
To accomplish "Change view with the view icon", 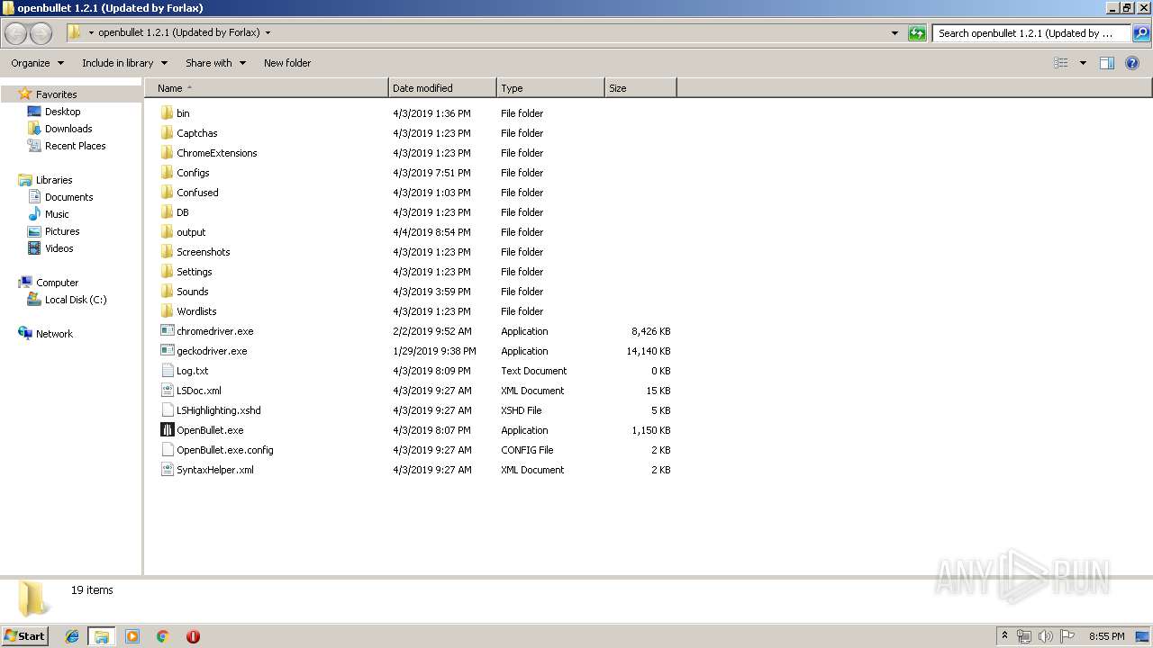I will 1061,63.
